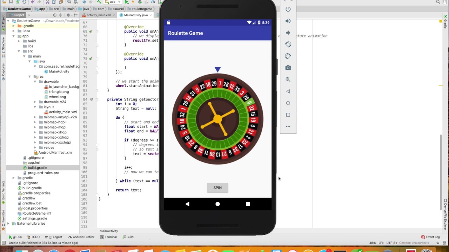Screen dimensions: 449x252
Task: Click the navigate Back arrow in toolbar
Action: 84,2
